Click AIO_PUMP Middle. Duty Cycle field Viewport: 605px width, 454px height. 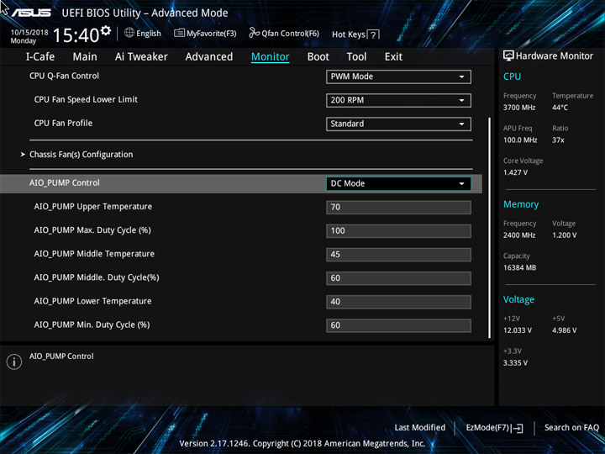coord(398,278)
